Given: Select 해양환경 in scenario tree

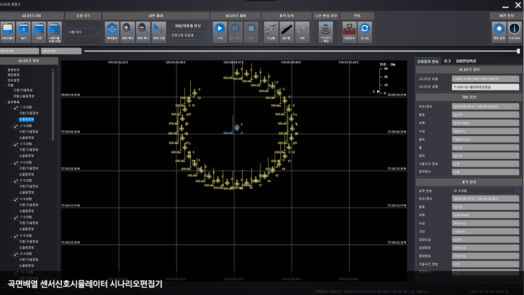Looking at the screenshot, I should (14, 75).
